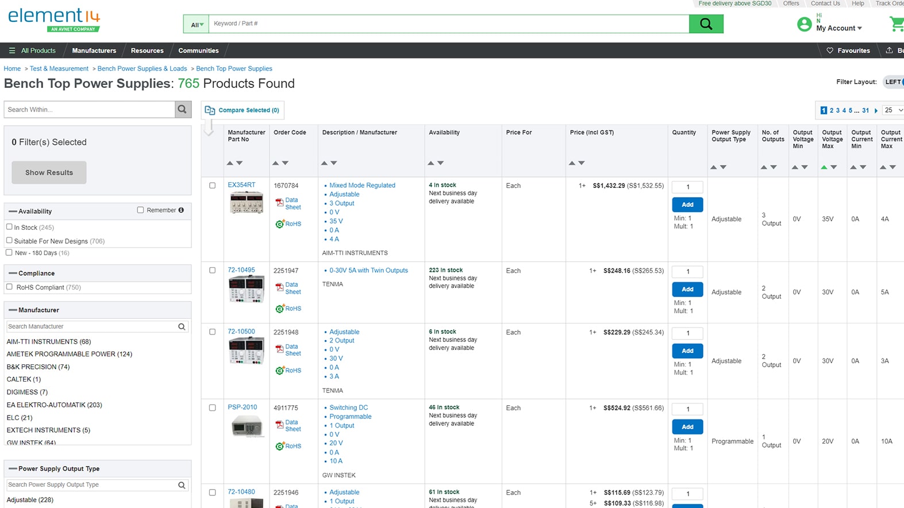Collapse Power Supply Output Type section
This screenshot has width=904, height=508.
pos(13,469)
